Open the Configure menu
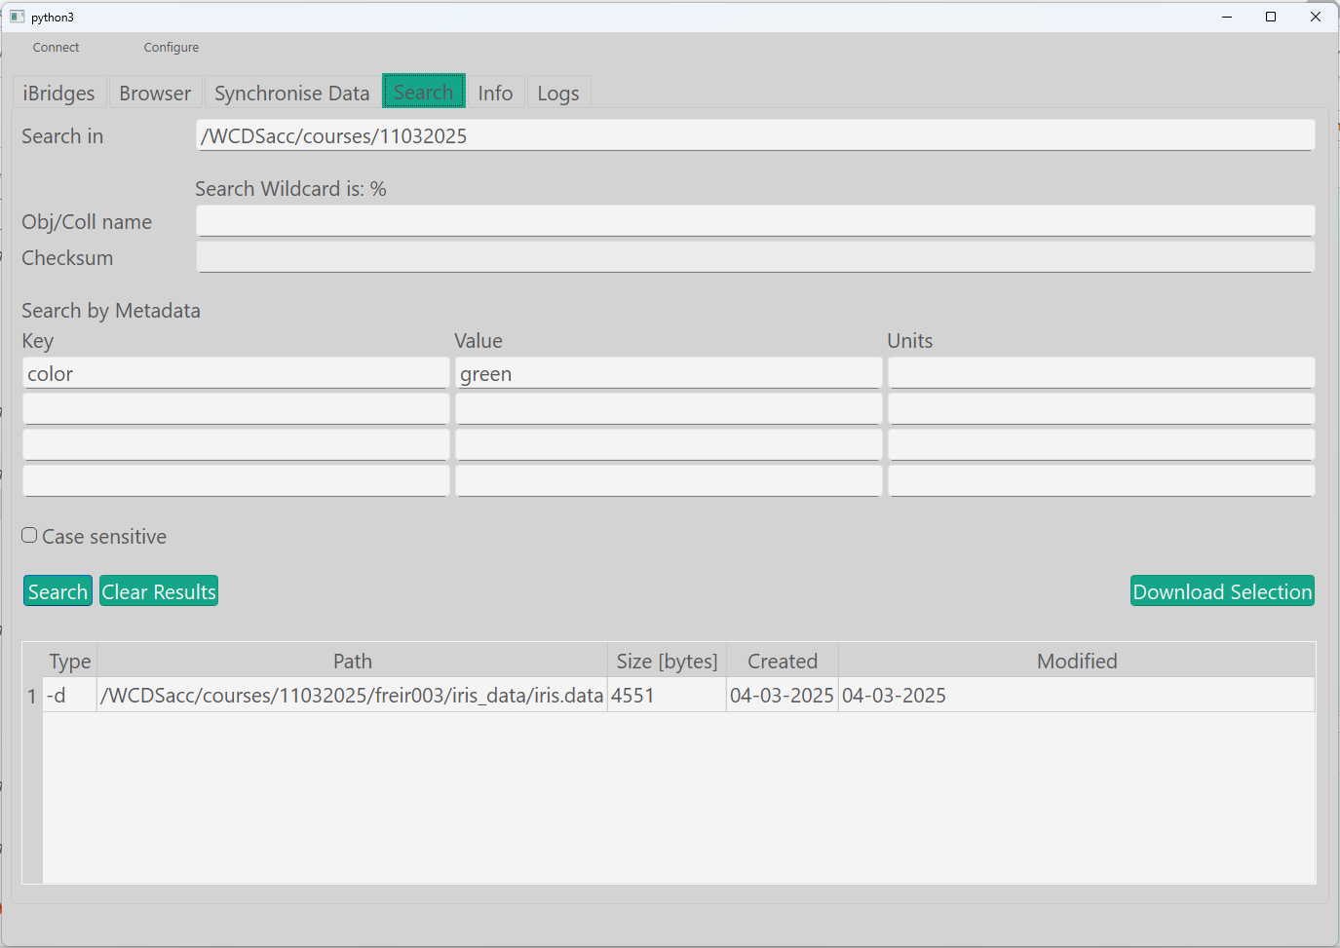 [172, 47]
